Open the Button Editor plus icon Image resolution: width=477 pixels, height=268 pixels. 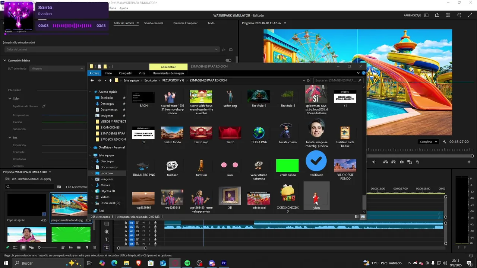pos(469,162)
